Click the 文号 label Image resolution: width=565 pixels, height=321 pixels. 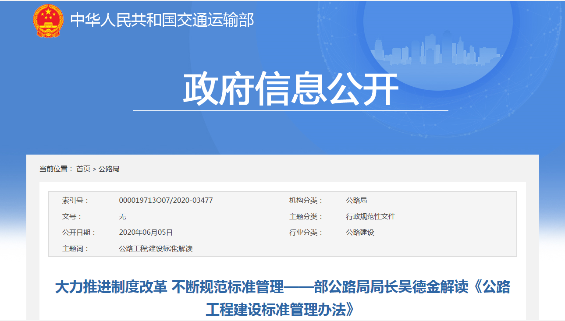(x=71, y=217)
